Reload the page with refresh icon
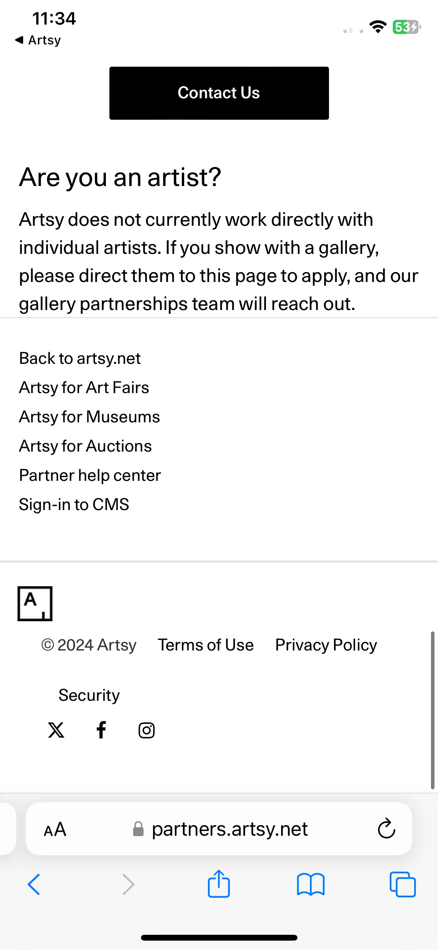The image size is (438, 950). coord(387,828)
